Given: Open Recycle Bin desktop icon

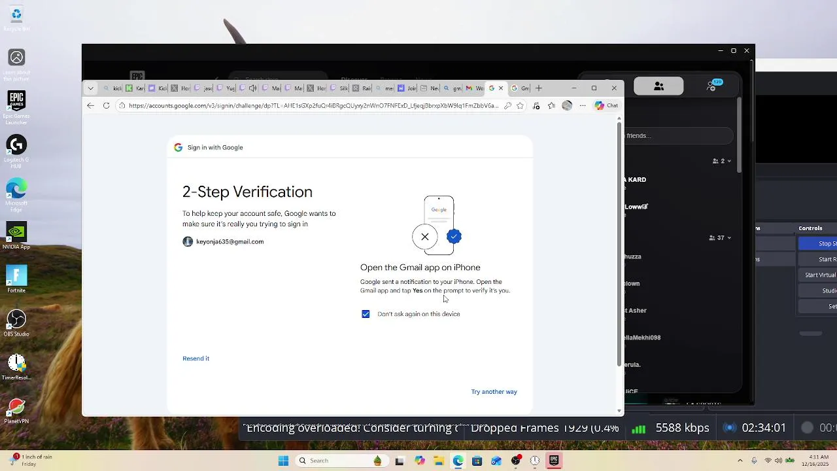Looking at the screenshot, I should [16, 18].
